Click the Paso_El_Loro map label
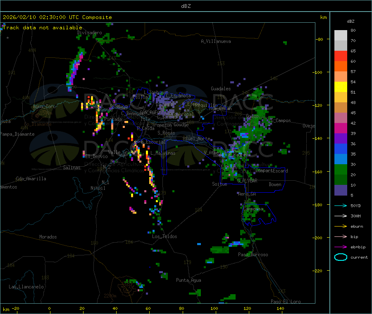The height and width of the screenshot is (314, 372). point(286,302)
